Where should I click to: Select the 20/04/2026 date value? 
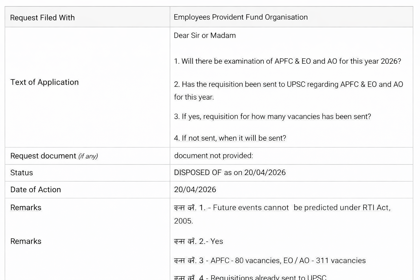point(195,189)
